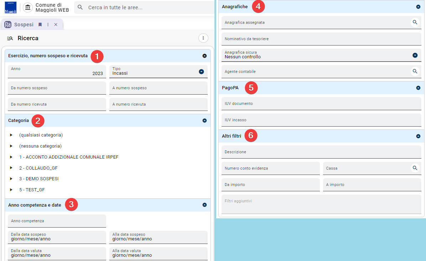The width and height of the screenshot is (426, 261).
Task: Open the Anagrafica sicura dropdown
Action: coord(415,55)
